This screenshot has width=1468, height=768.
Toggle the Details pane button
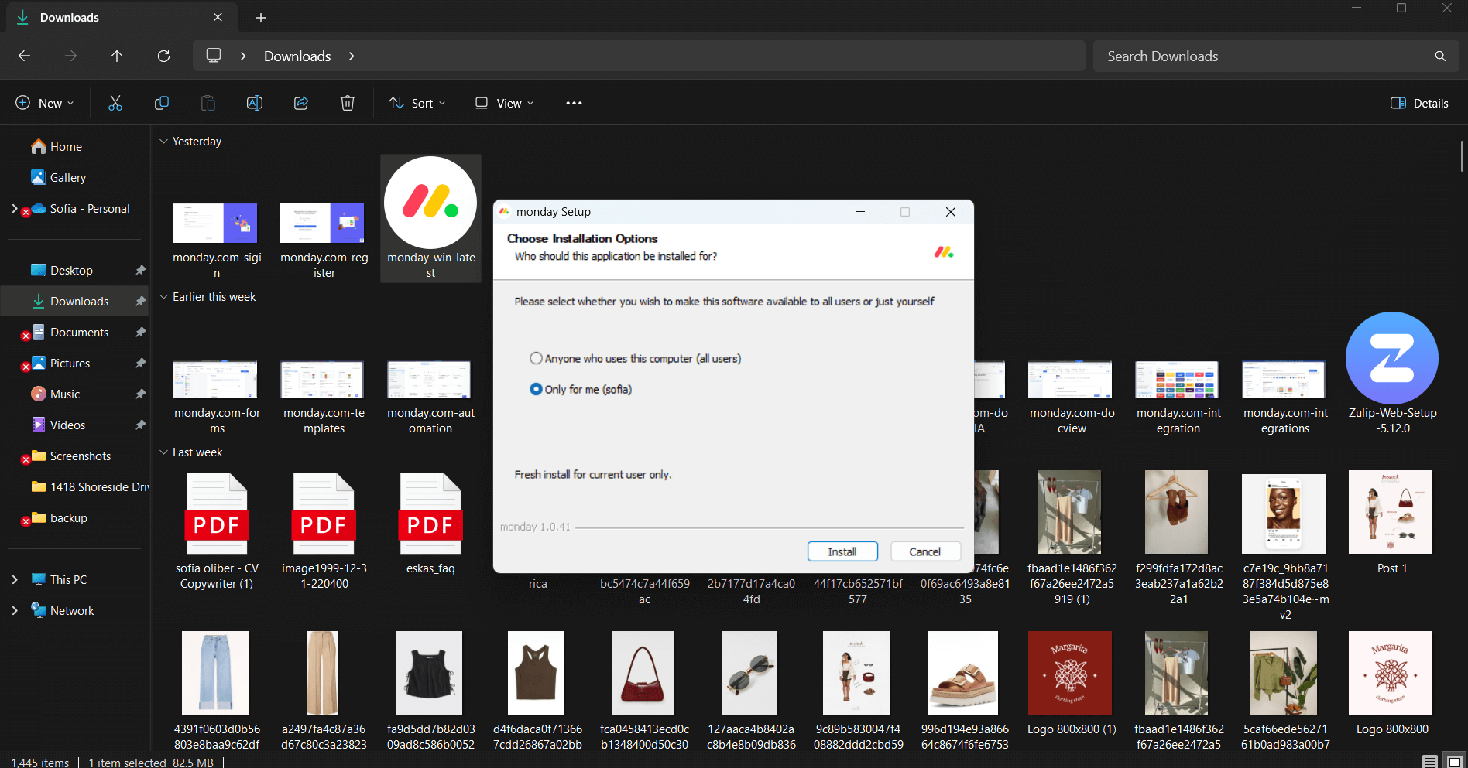1419,103
